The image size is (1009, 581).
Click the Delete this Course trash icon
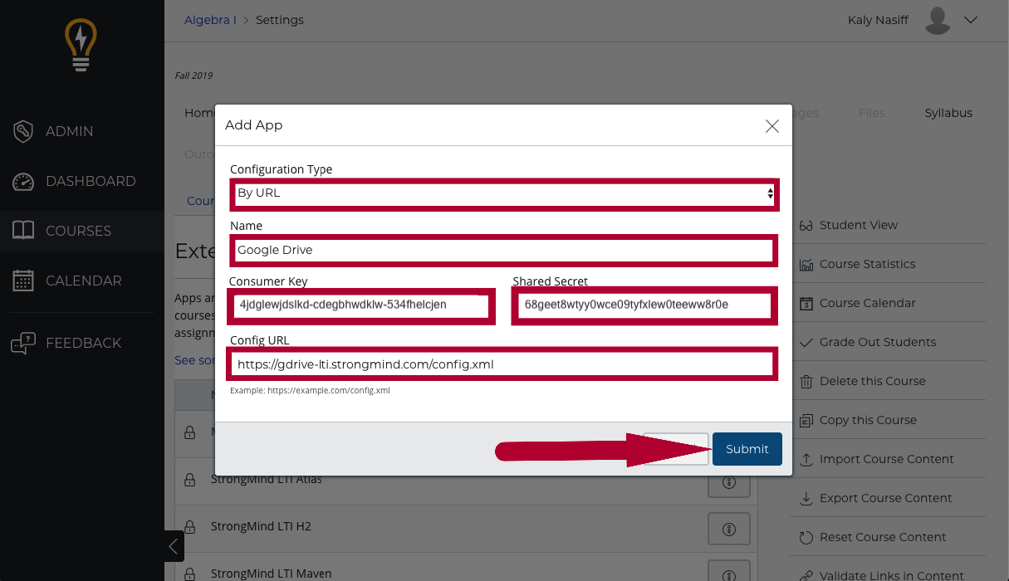coord(806,381)
